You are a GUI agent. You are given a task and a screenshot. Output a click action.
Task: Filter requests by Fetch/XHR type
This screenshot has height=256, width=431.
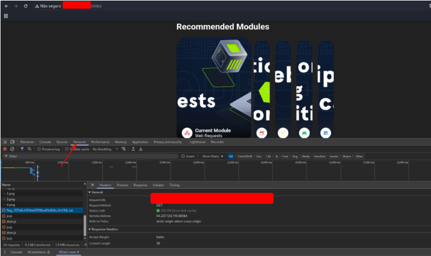[244, 156]
